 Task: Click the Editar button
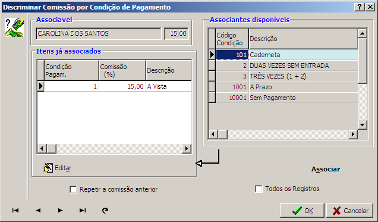58,168
